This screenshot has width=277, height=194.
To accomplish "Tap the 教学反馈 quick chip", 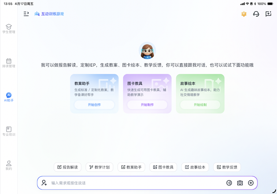I will tap(227, 167).
